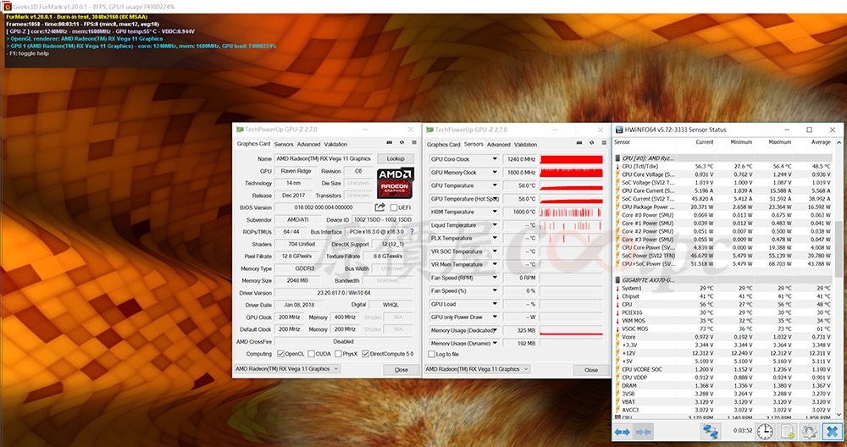
Task: Click the AMD Radeon Graphics logo
Action: pyautogui.click(x=395, y=183)
